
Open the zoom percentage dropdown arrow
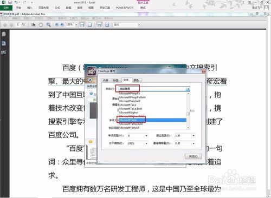click(x=76, y=25)
